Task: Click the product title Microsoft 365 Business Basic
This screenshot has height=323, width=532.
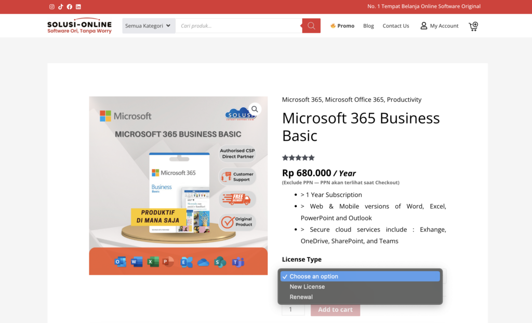Action: click(x=361, y=127)
